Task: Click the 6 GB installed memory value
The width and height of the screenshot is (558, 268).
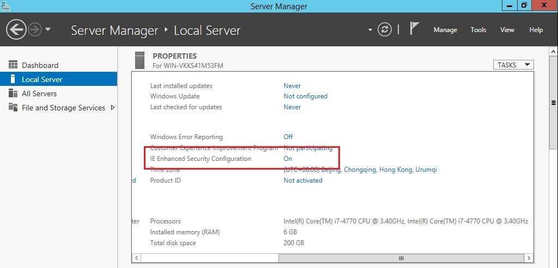Action: pos(290,232)
